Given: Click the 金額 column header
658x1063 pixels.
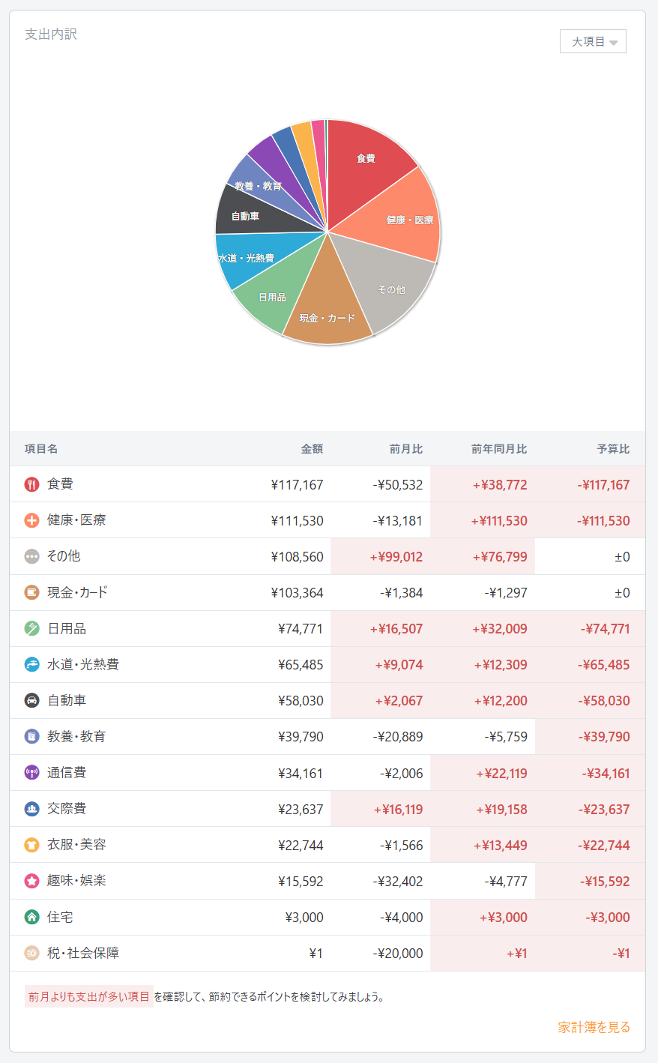Looking at the screenshot, I should (x=312, y=449).
